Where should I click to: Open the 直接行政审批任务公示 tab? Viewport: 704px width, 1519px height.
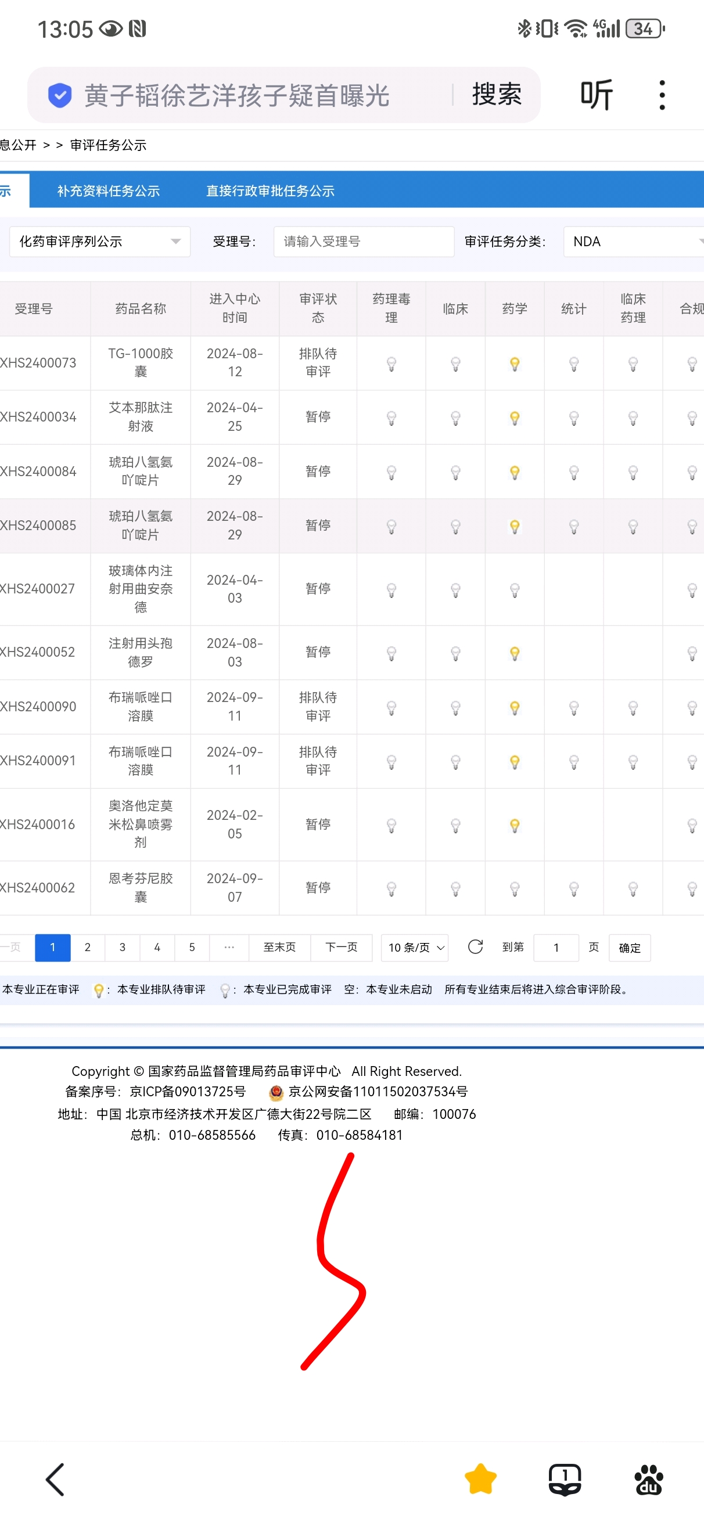click(x=270, y=191)
